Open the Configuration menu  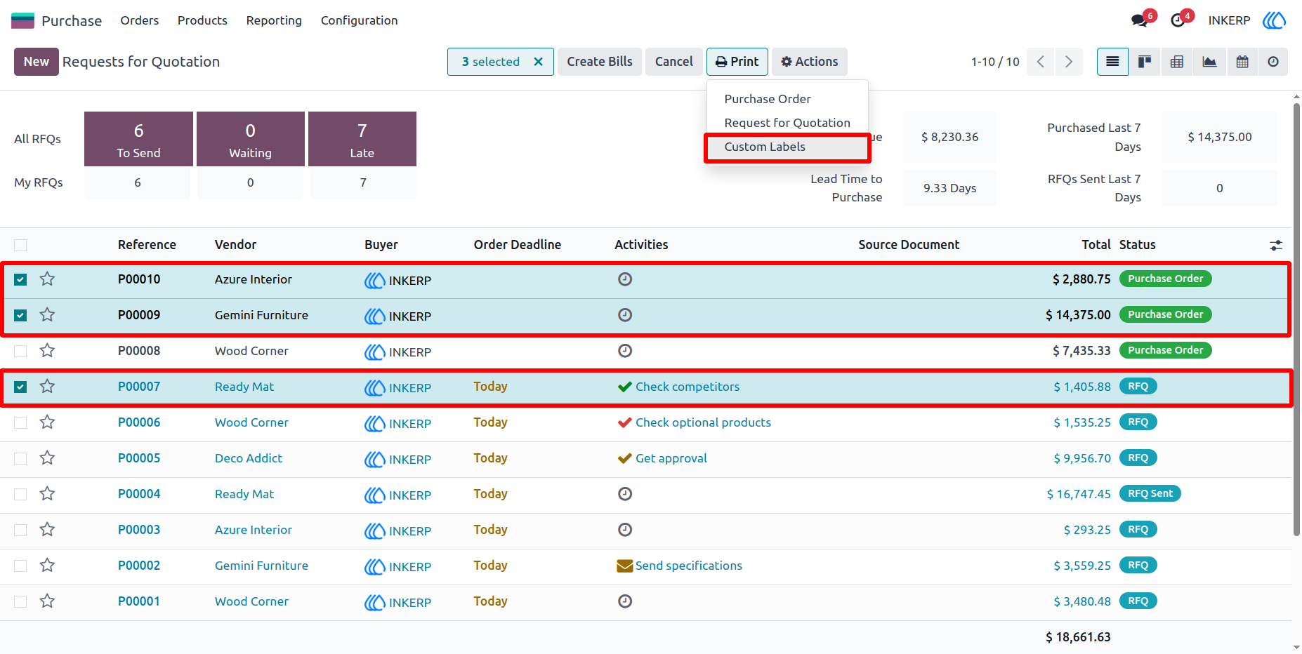tap(360, 20)
